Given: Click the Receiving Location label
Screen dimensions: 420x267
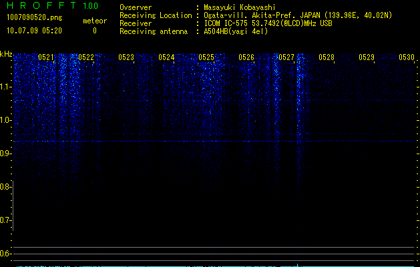Looking at the screenshot, I should click(x=156, y=15).
